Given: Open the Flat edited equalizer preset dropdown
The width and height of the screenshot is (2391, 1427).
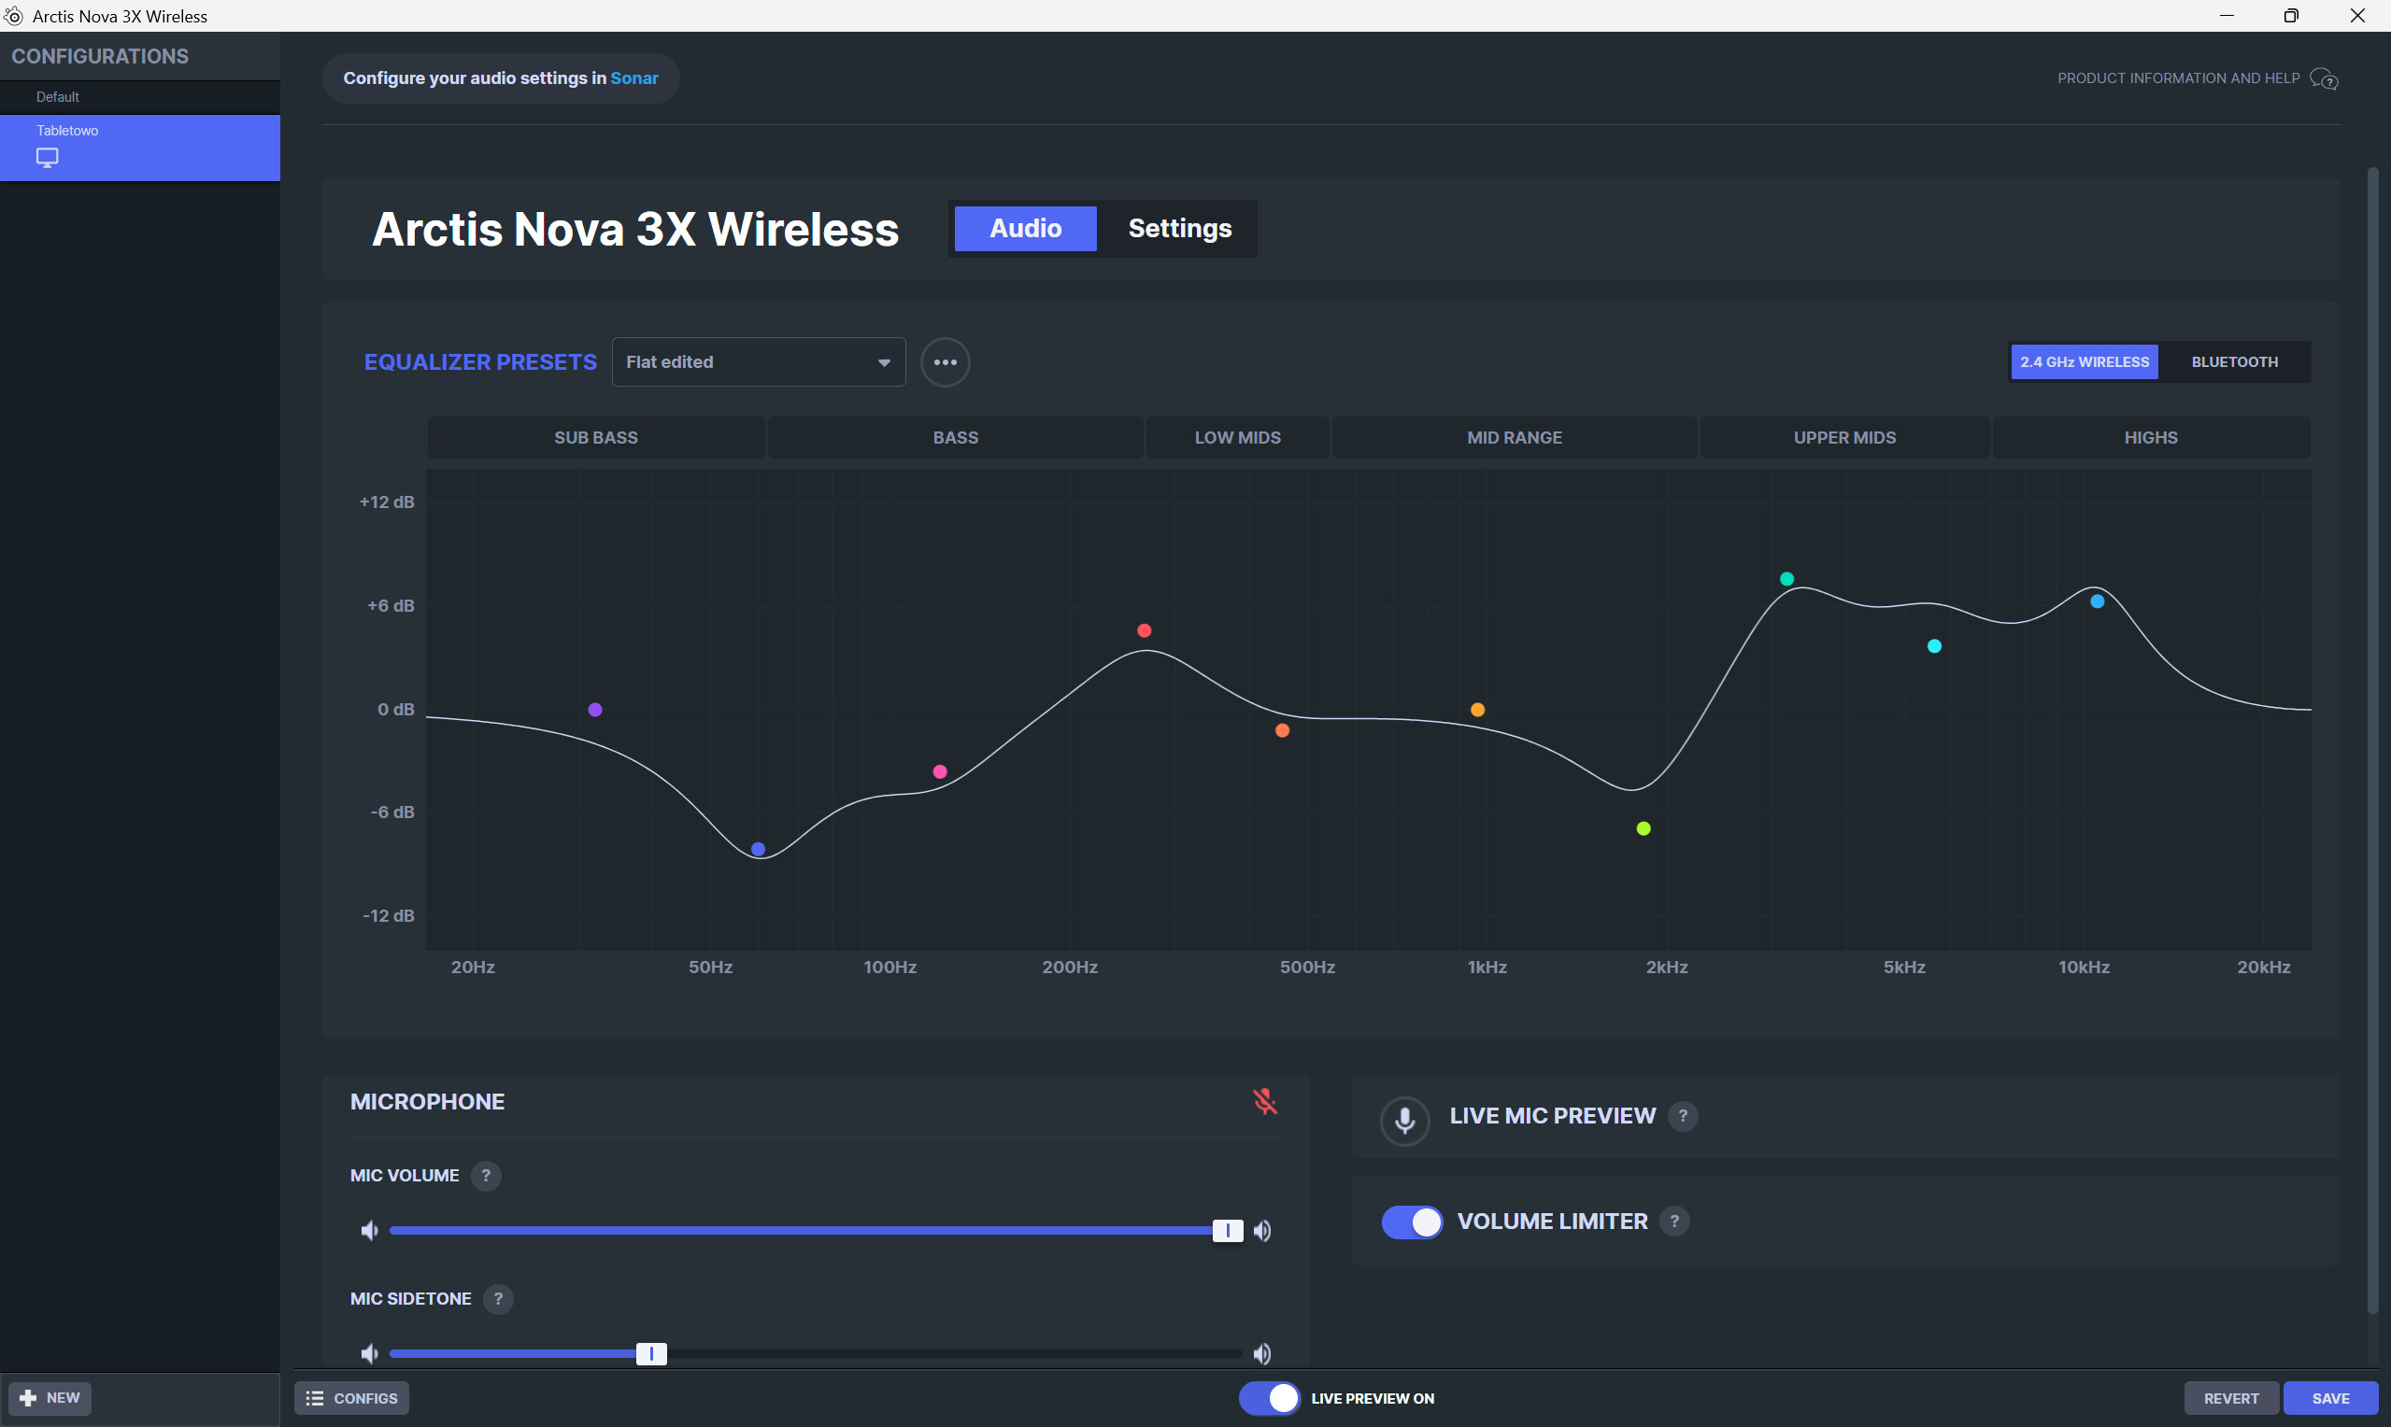Looking at the screenshot, I should pos(758,362).
